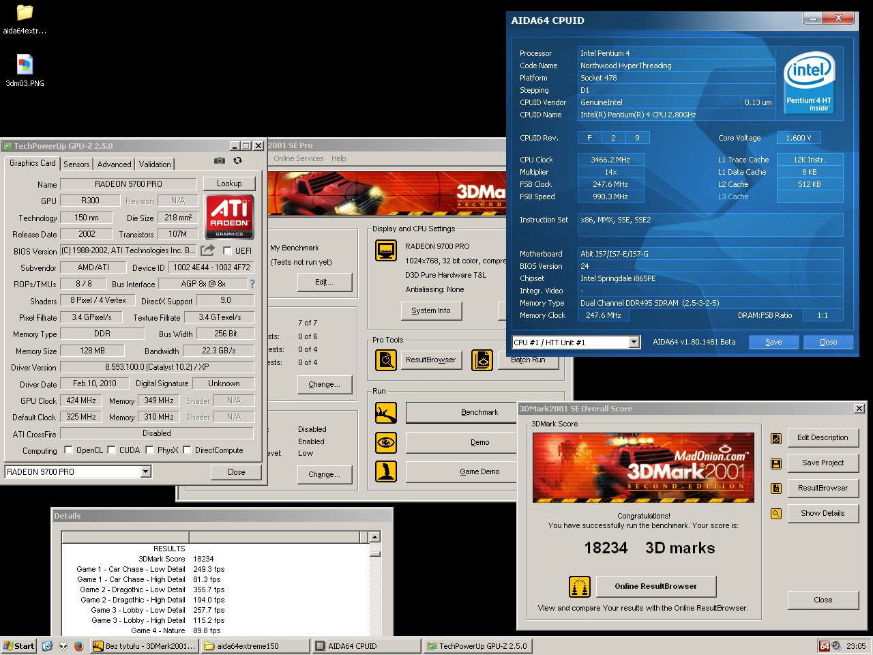Click the 18234 3D marks score text
The width and height of the screenshot is (873, 655).
coord(649,548)
